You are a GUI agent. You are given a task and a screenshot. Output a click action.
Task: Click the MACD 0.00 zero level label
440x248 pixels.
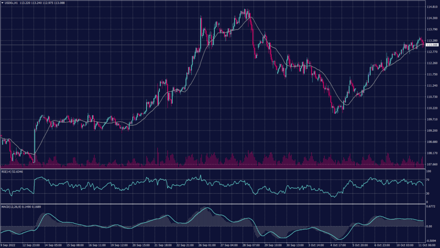pos(429,226)
